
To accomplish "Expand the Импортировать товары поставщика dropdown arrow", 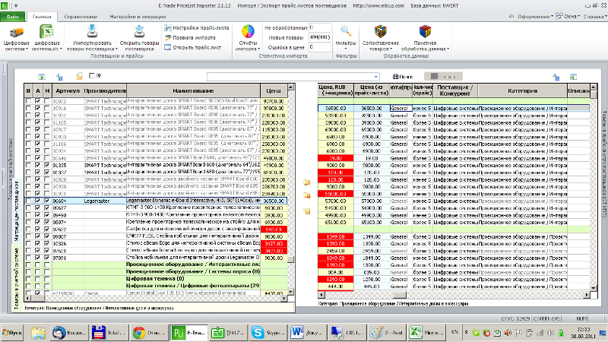I will coord(116,49).
